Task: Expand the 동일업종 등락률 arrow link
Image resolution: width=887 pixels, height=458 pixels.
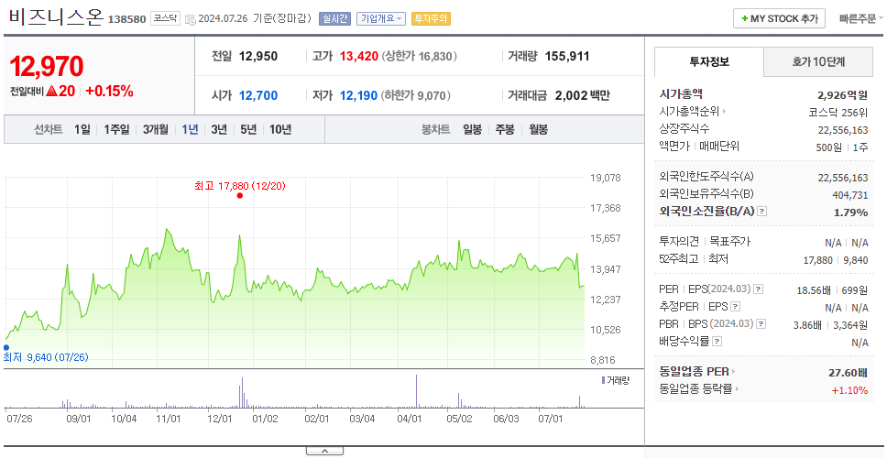Action: 737,389
